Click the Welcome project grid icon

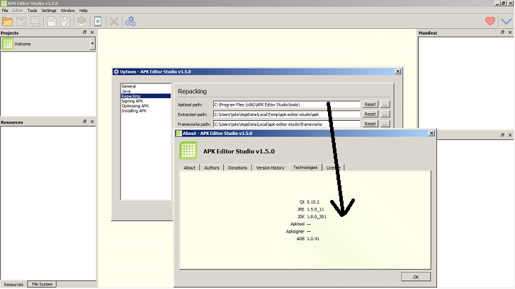7,44
